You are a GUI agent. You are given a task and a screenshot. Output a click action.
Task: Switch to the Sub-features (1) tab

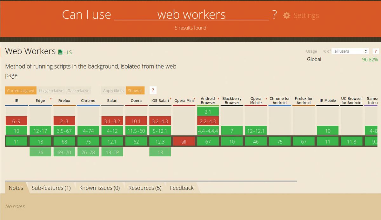coord(51,188)
